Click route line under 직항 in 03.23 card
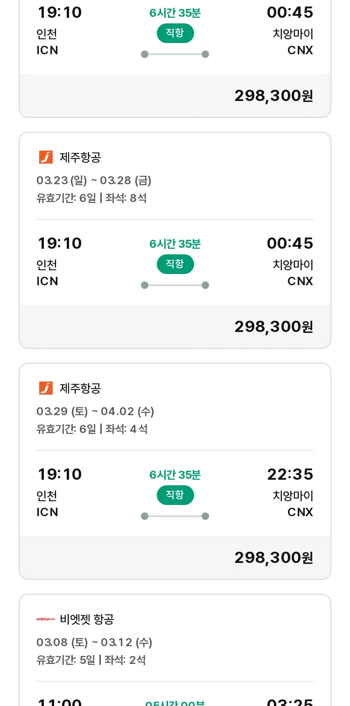 coord(175,285)
